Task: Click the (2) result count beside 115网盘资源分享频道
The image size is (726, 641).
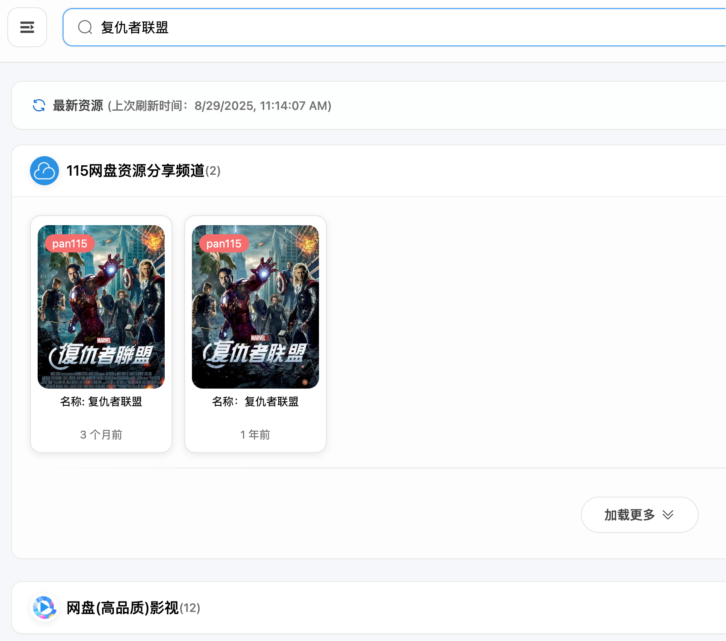Action: click(x=213, y=171)
